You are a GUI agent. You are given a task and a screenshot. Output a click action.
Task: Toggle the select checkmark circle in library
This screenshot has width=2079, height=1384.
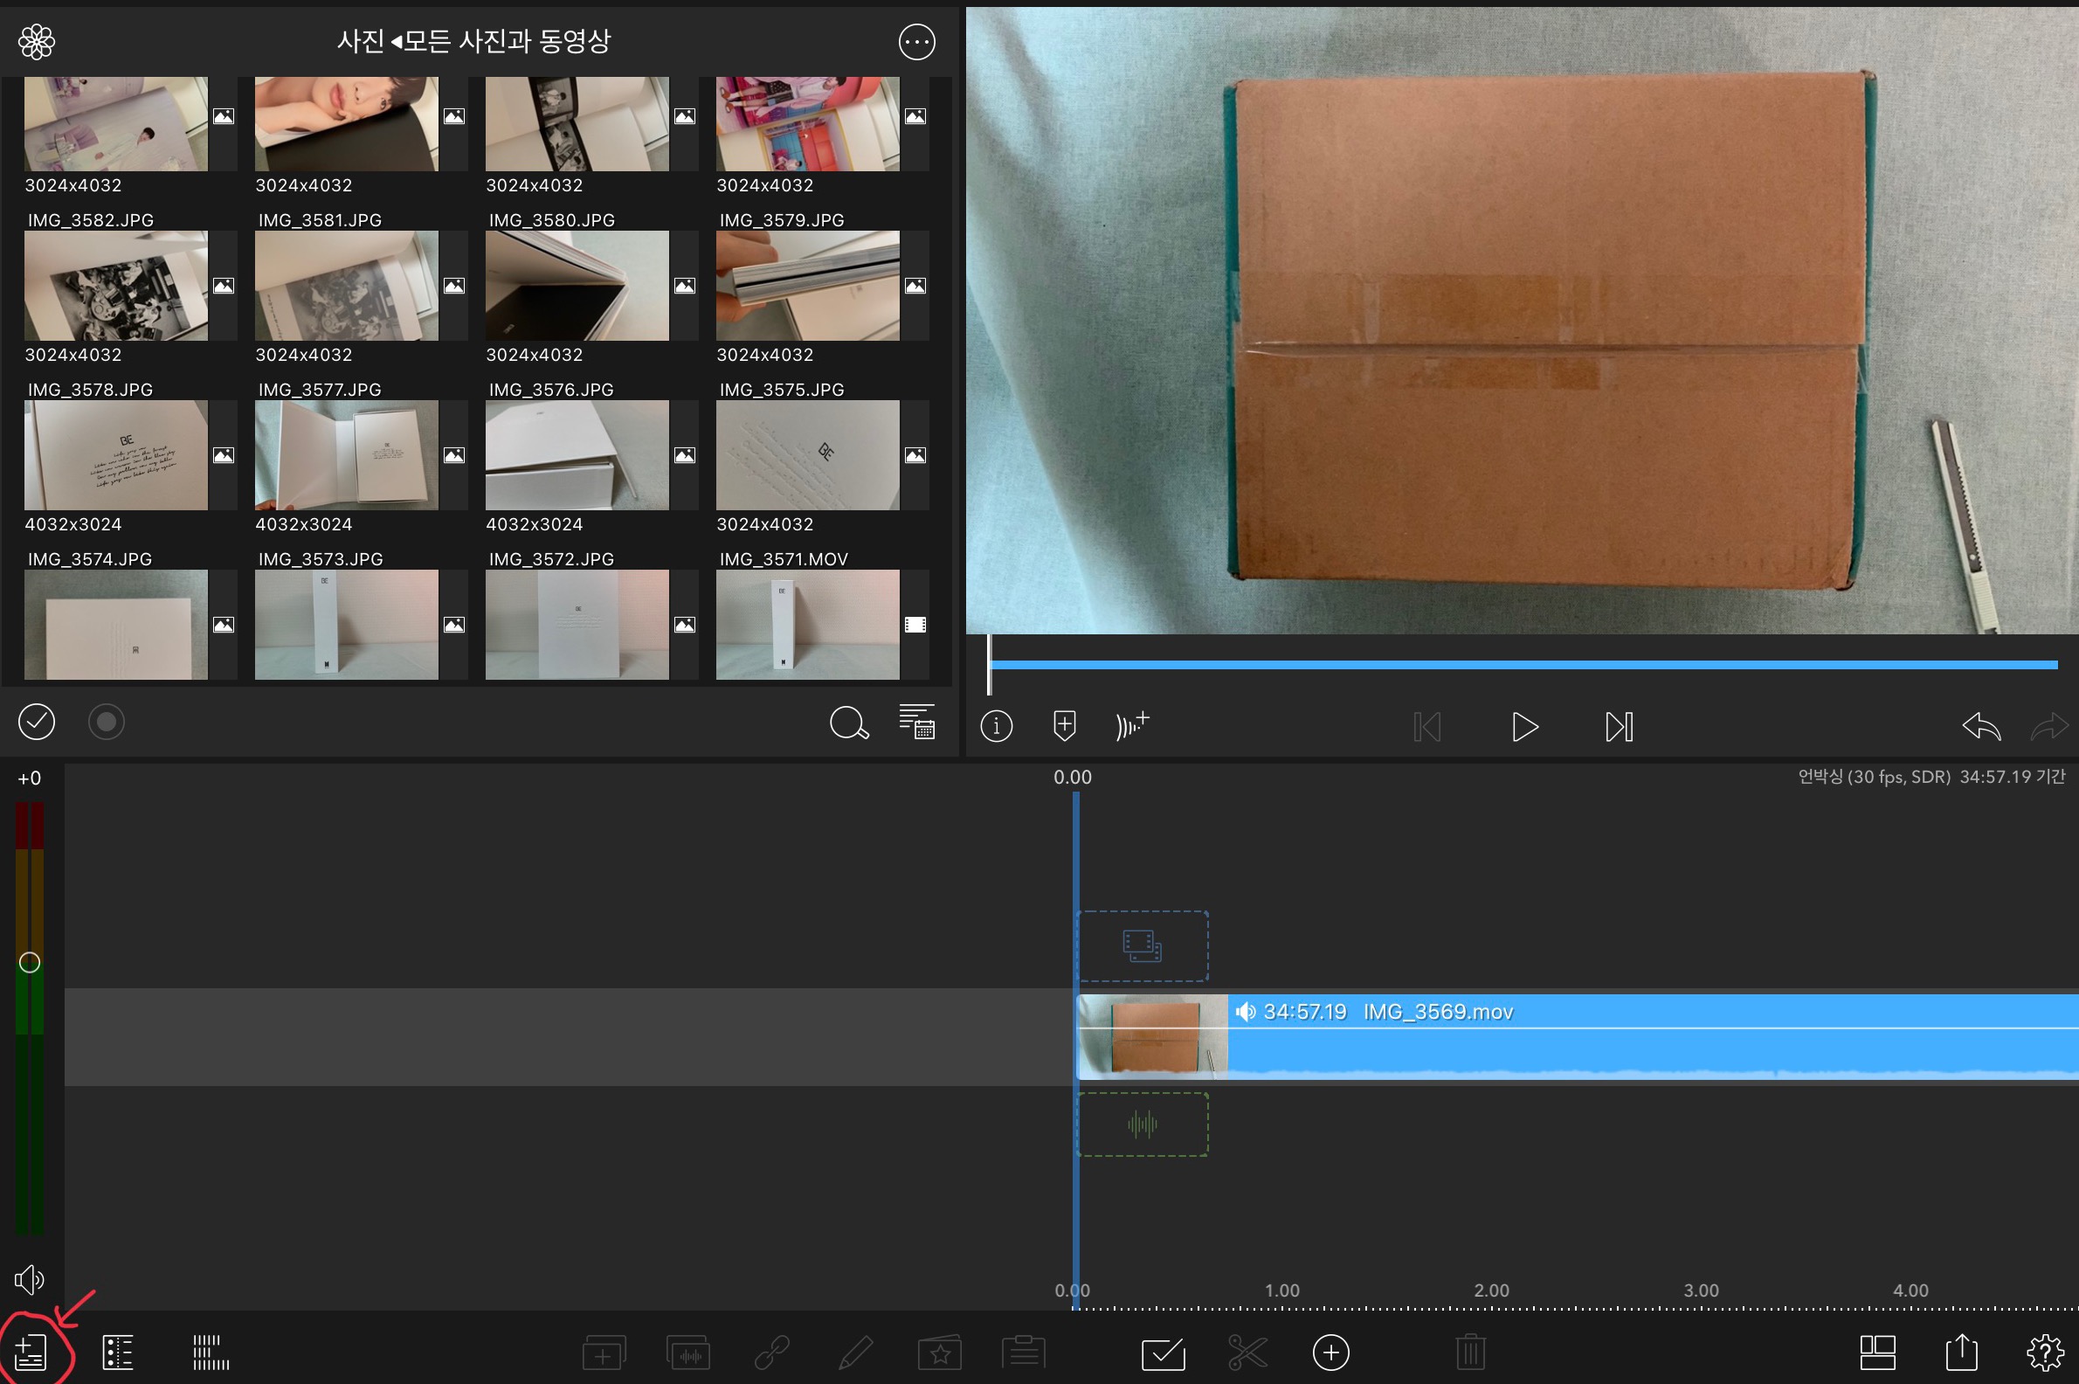[37, 722]
